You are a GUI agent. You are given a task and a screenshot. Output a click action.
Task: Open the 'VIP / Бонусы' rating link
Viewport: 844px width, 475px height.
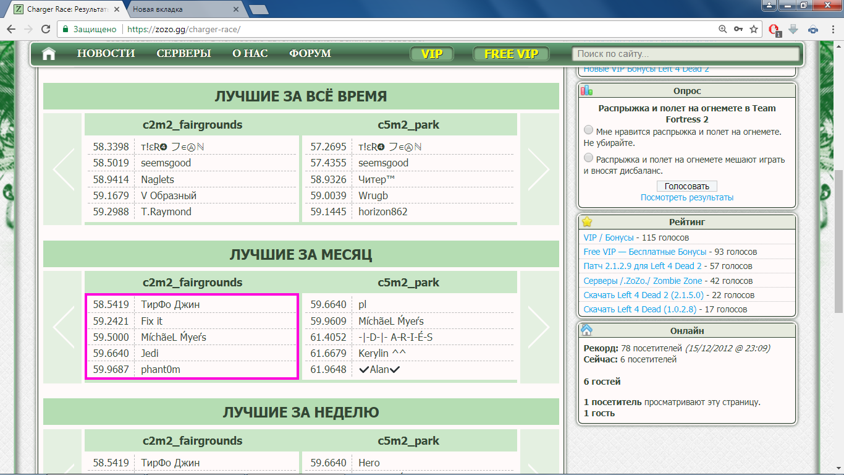609,237
